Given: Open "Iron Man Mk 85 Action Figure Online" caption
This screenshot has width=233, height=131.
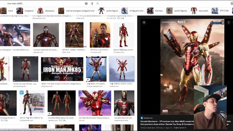Looking at the screenshot, I should pyautogui.click(x=95, y=118).
